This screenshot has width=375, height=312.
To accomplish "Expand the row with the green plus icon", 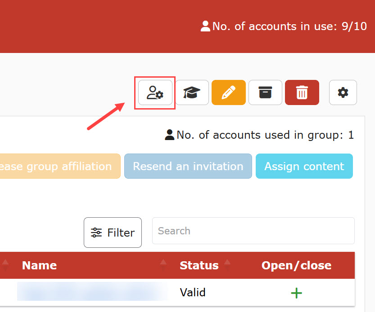I will coord(296,293).
